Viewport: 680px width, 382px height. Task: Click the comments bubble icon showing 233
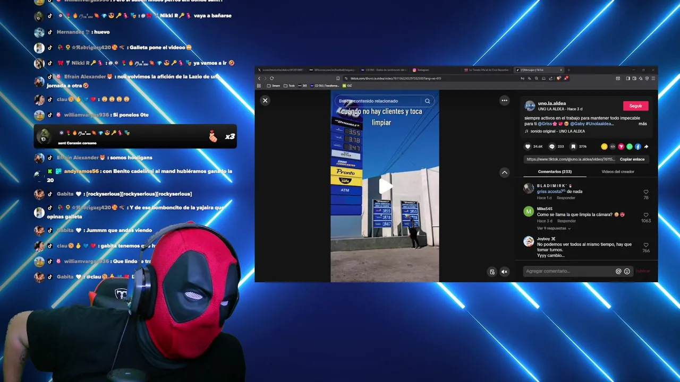(552, 146)
